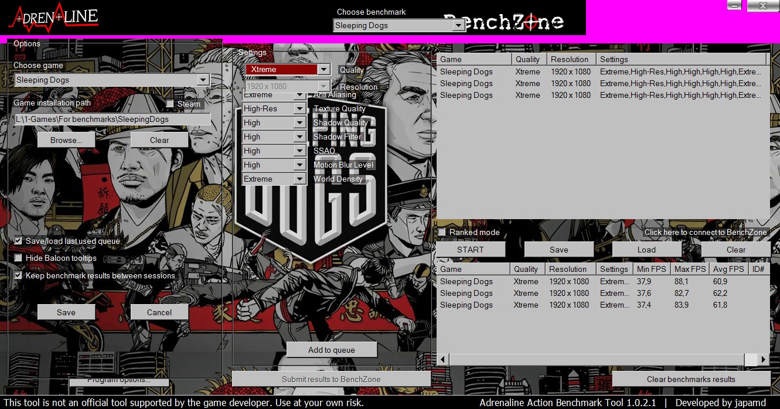Toggle Save/load last used queue checkbox
This screenshot has height=409, width=780.
coord(19,241)
